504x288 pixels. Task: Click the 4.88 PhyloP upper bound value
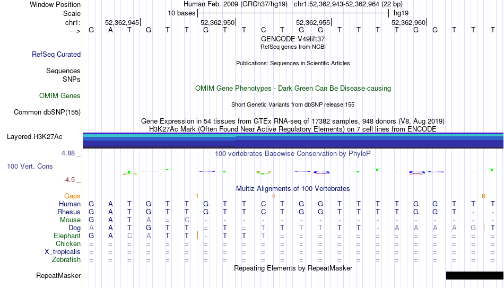click(68, 153)
